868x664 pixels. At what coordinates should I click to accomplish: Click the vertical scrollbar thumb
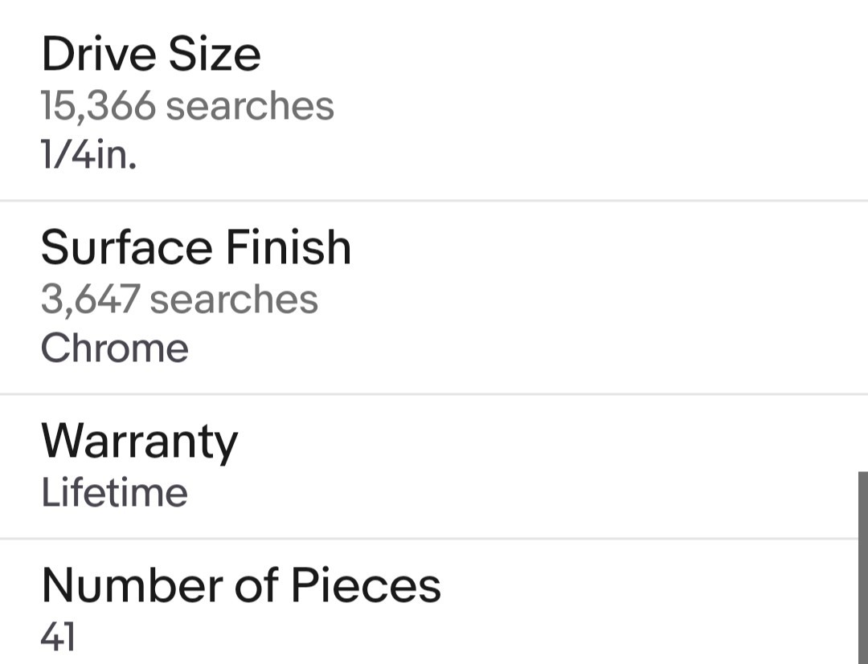point(863,568)
